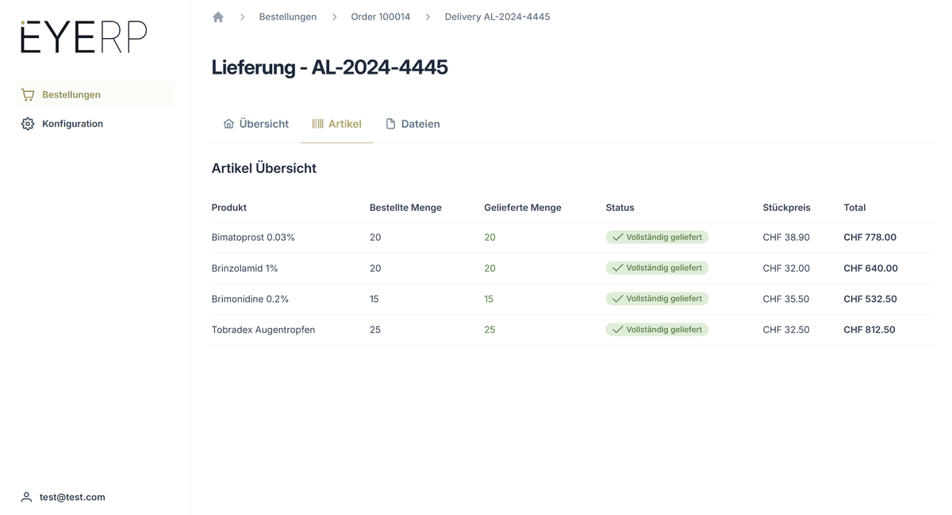This screenshot has height=515, width=952.
Task: Click Vollständig geliefert badge for Brinzolamid 1%
Action: (657, 269)
